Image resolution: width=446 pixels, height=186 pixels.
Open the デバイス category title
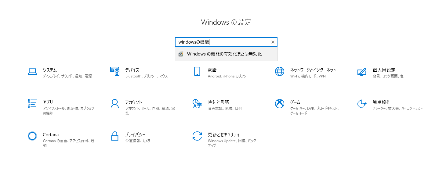(132, 70)
